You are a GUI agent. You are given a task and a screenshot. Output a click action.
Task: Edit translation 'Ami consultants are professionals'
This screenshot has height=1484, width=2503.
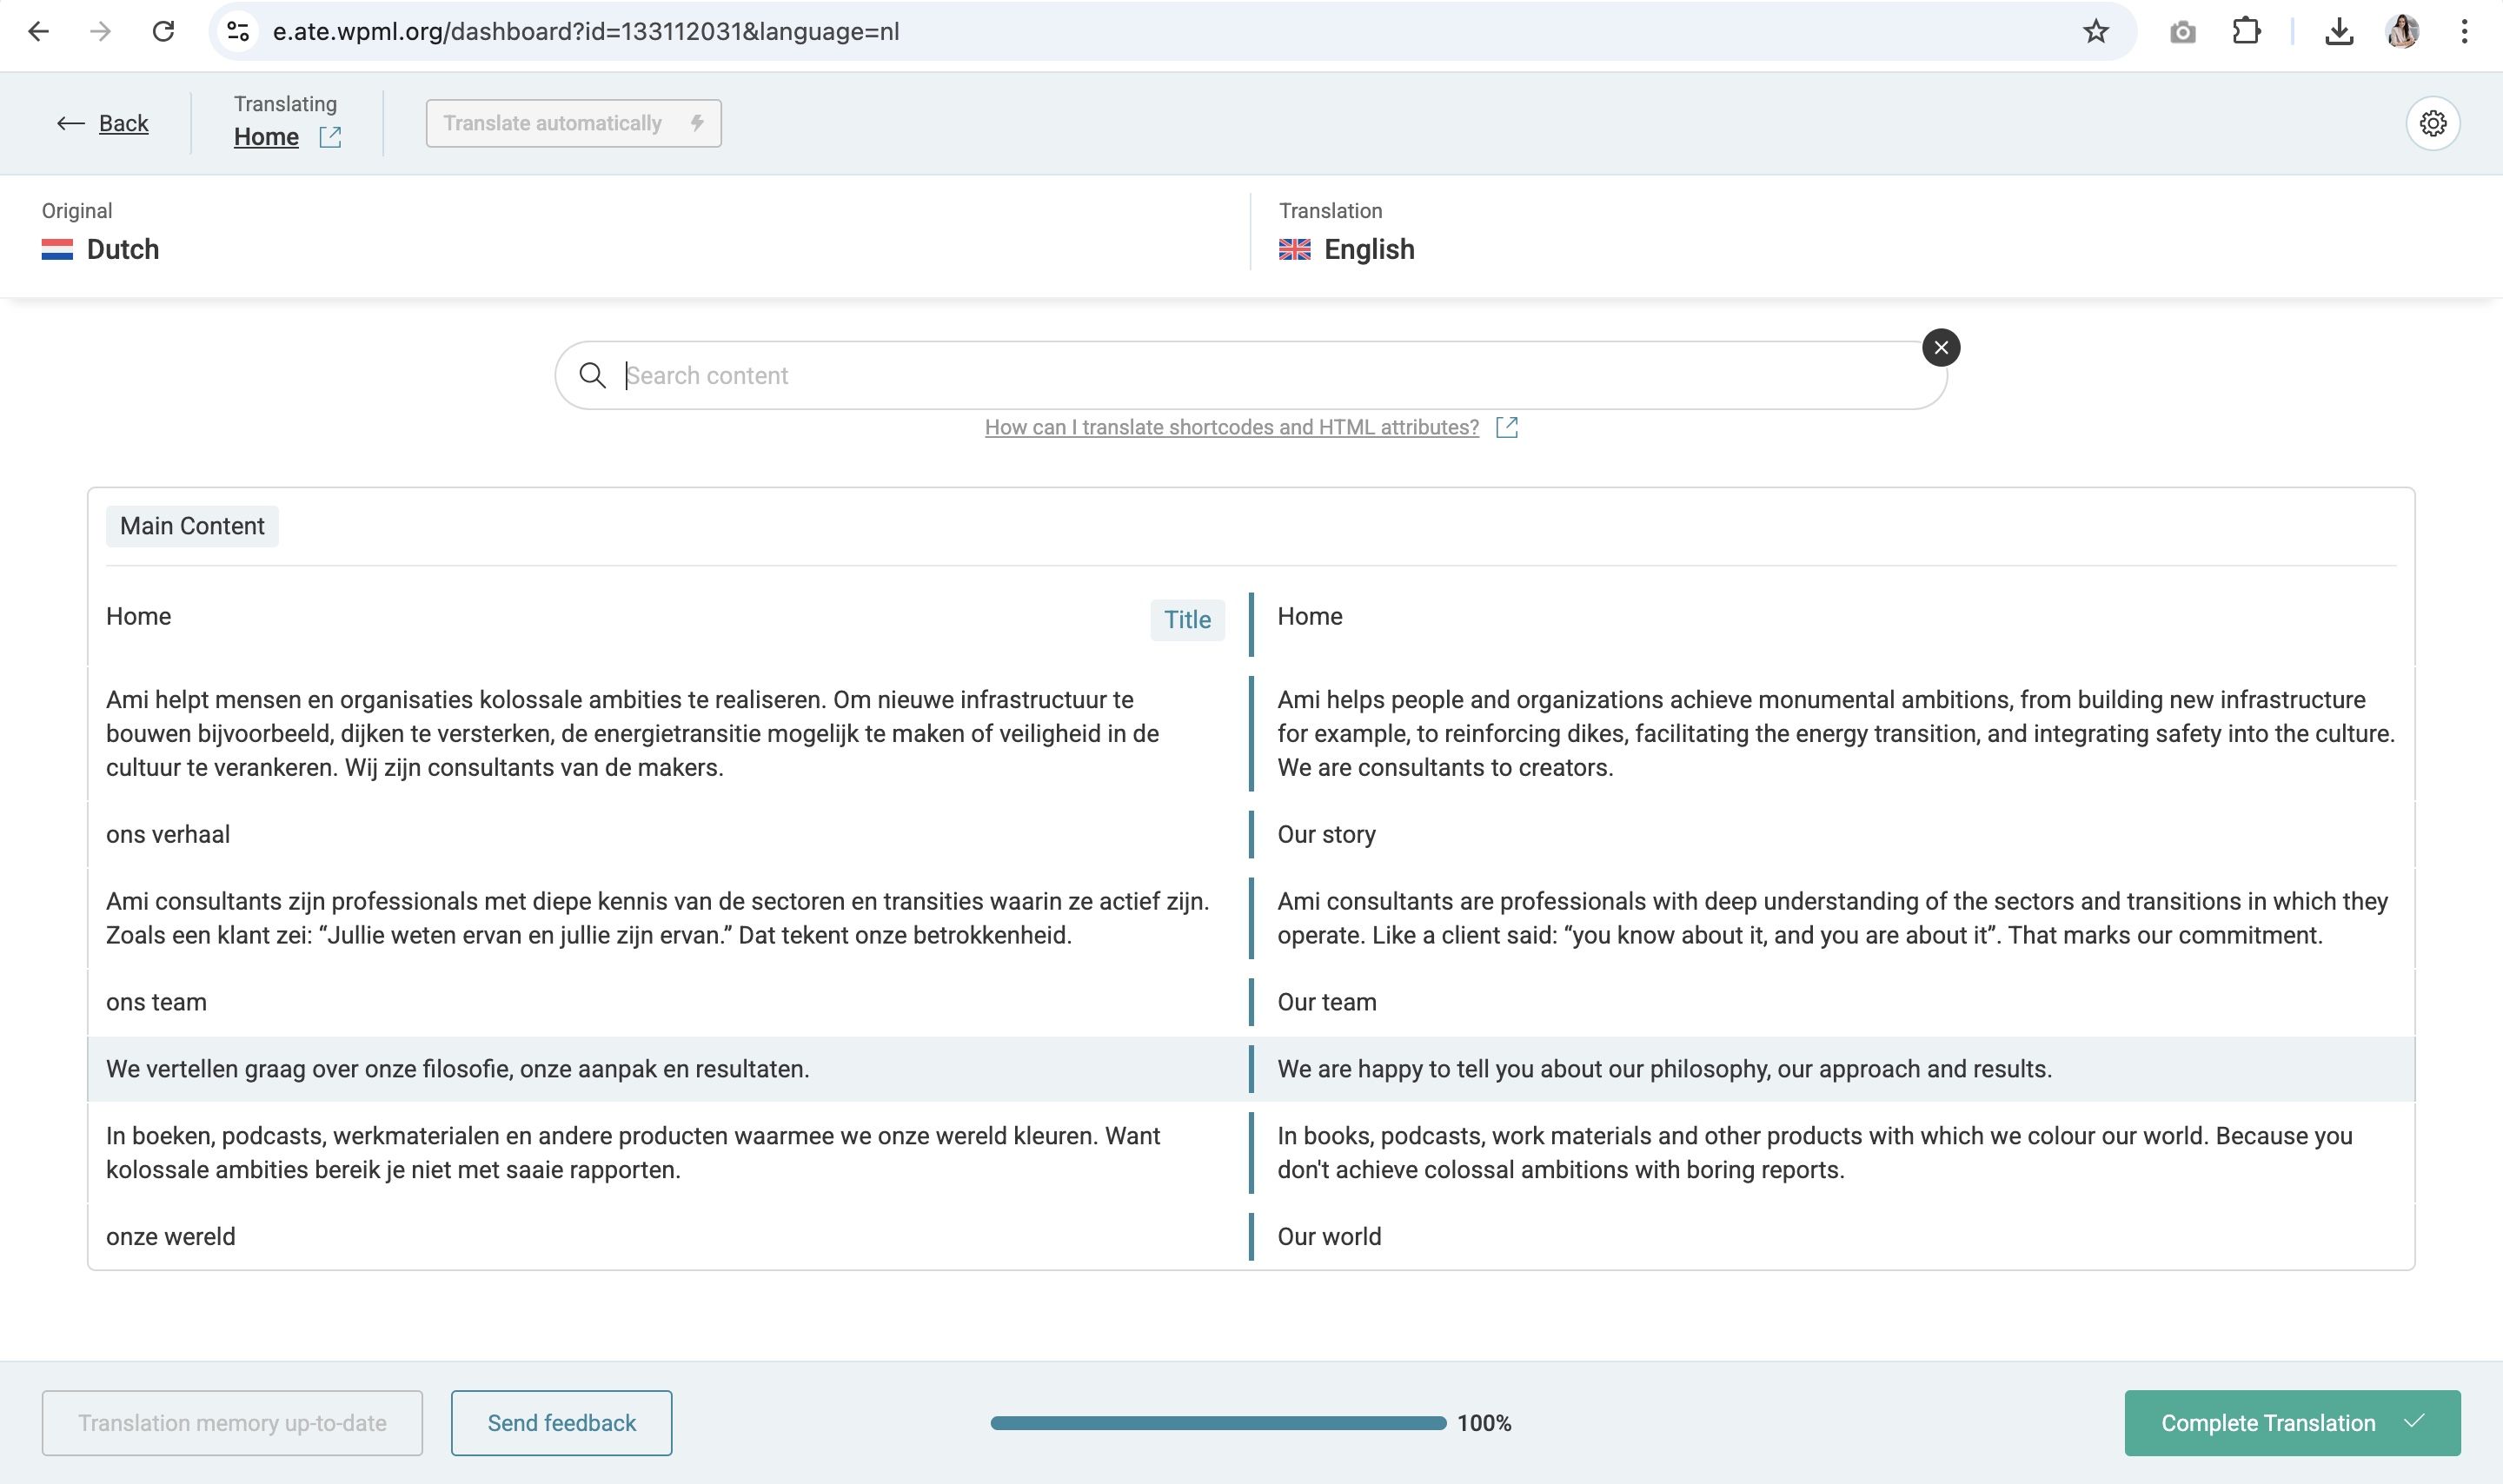pyautogui.click(x=1835, y=918)
